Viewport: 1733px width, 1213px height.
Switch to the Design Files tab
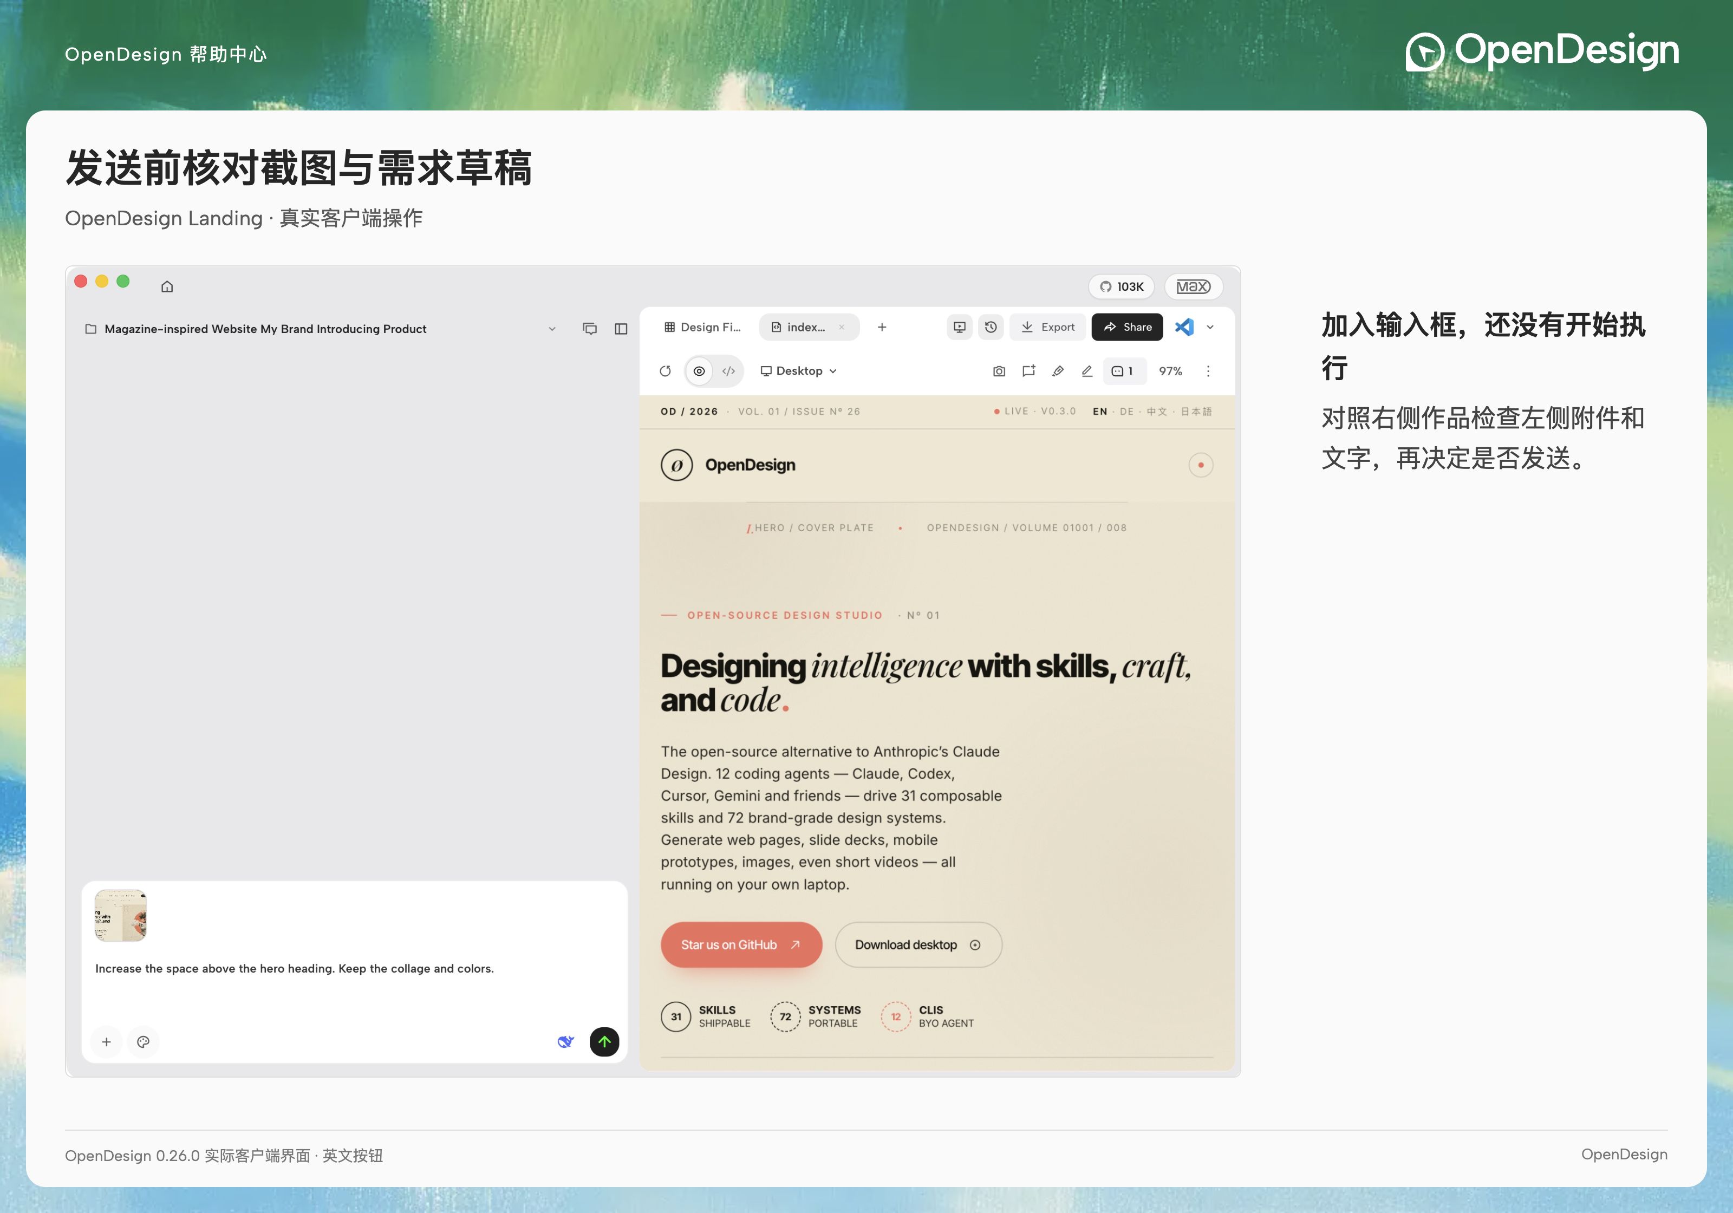tap(702, 327)
